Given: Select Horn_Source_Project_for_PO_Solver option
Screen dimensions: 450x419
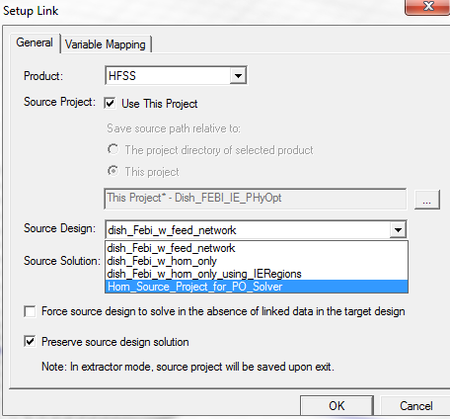Looking at the screenshot, I should 257,287.
